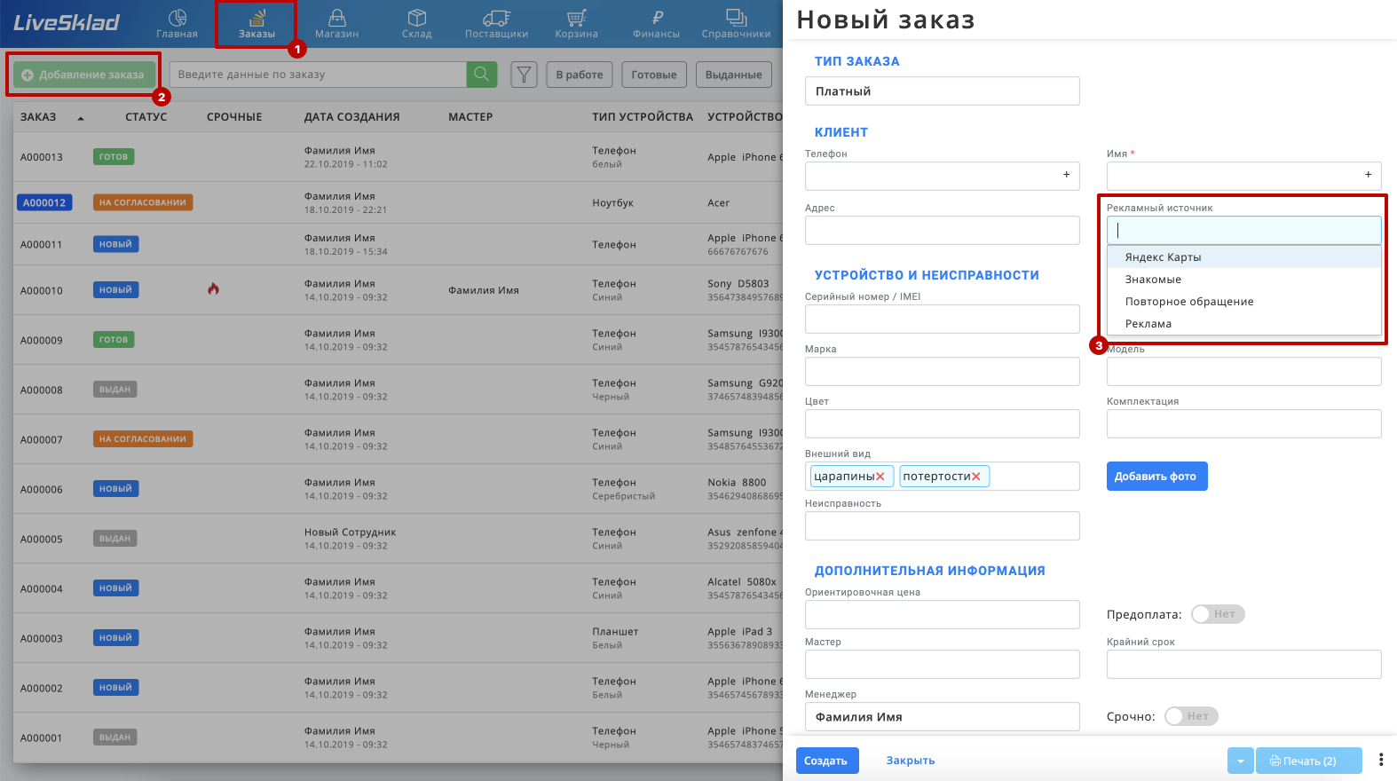The image size is (1397, 781).
Task: Click the Добавить фото button
Action: click(1156, 477)
